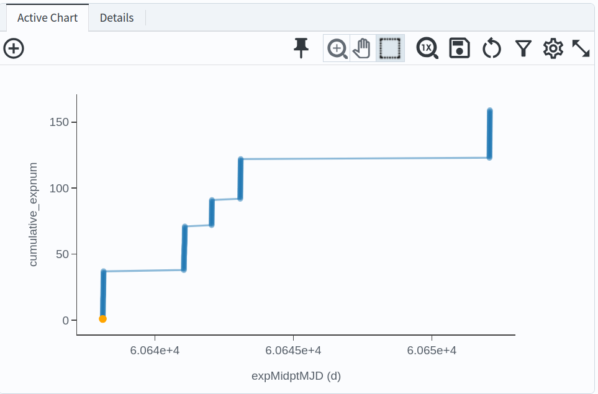Save the chart image

[x=459, y=48]
